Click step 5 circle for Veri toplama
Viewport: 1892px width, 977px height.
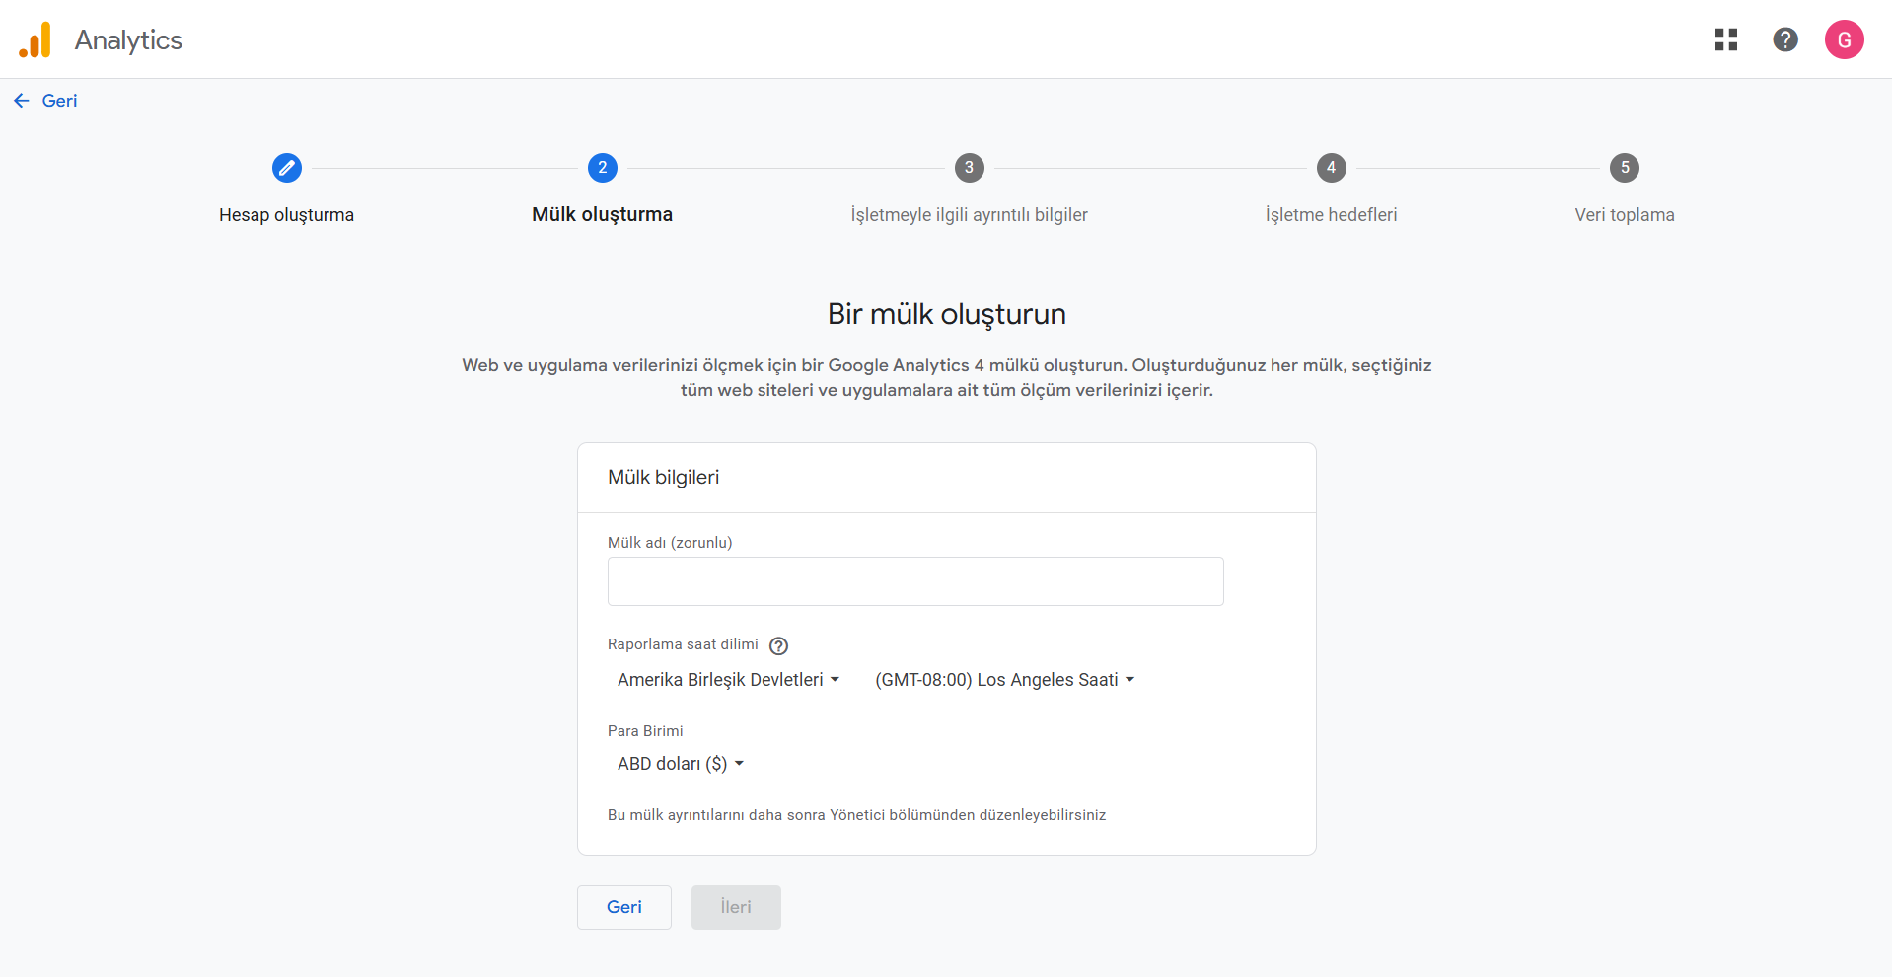pyautogui.click(x=1624, y=168)
